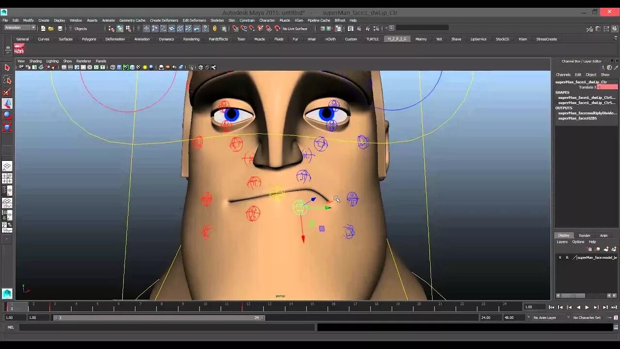Toggle snap to grids magnet icon
This screenshot has height=349, width=620.
[235, 29]
